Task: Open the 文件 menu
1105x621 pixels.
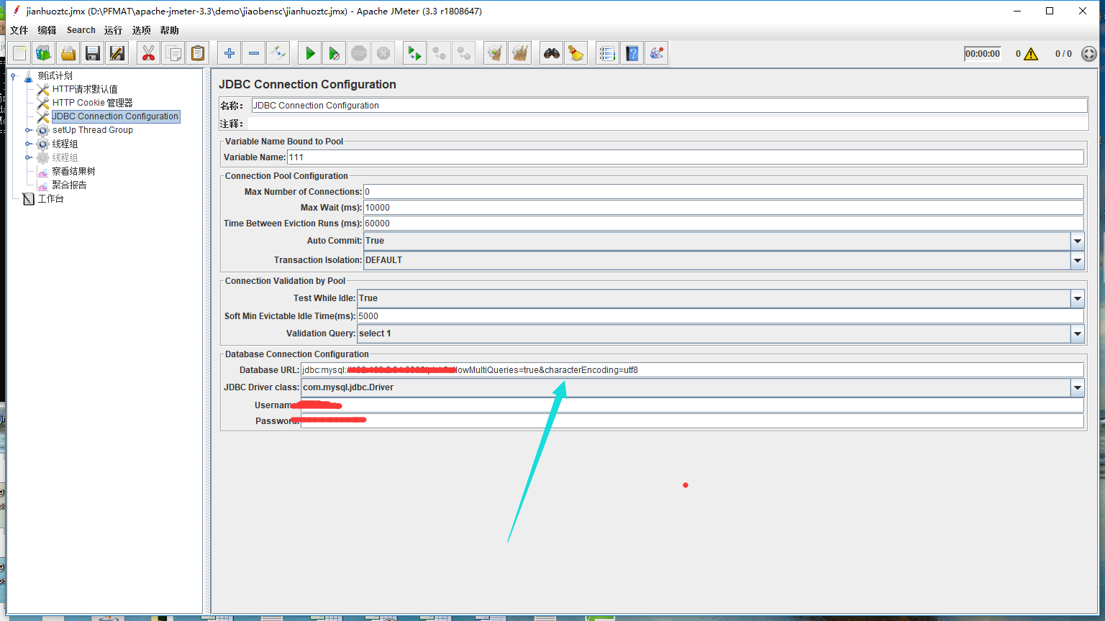Action: [19, 30]
